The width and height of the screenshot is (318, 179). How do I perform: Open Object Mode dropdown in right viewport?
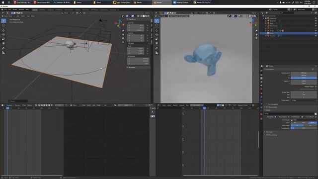(x=161, y=16)
